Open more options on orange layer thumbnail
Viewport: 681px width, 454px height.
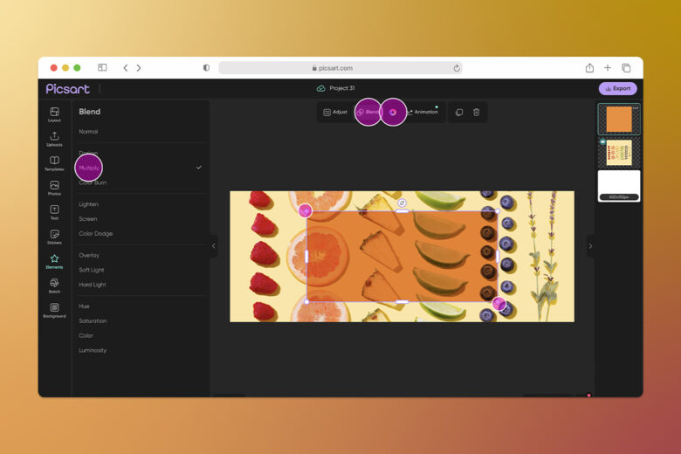tap(636, 107)
